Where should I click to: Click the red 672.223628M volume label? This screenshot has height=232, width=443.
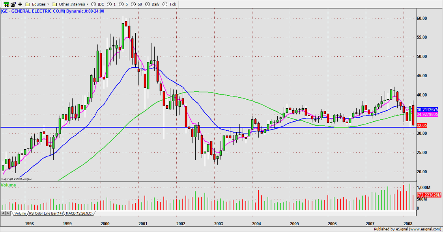(429, 195)
